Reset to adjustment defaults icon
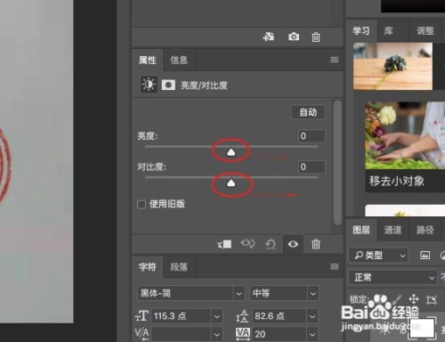Screen dimensions: 445x342 pyautogui.click(x=271, y=244)
